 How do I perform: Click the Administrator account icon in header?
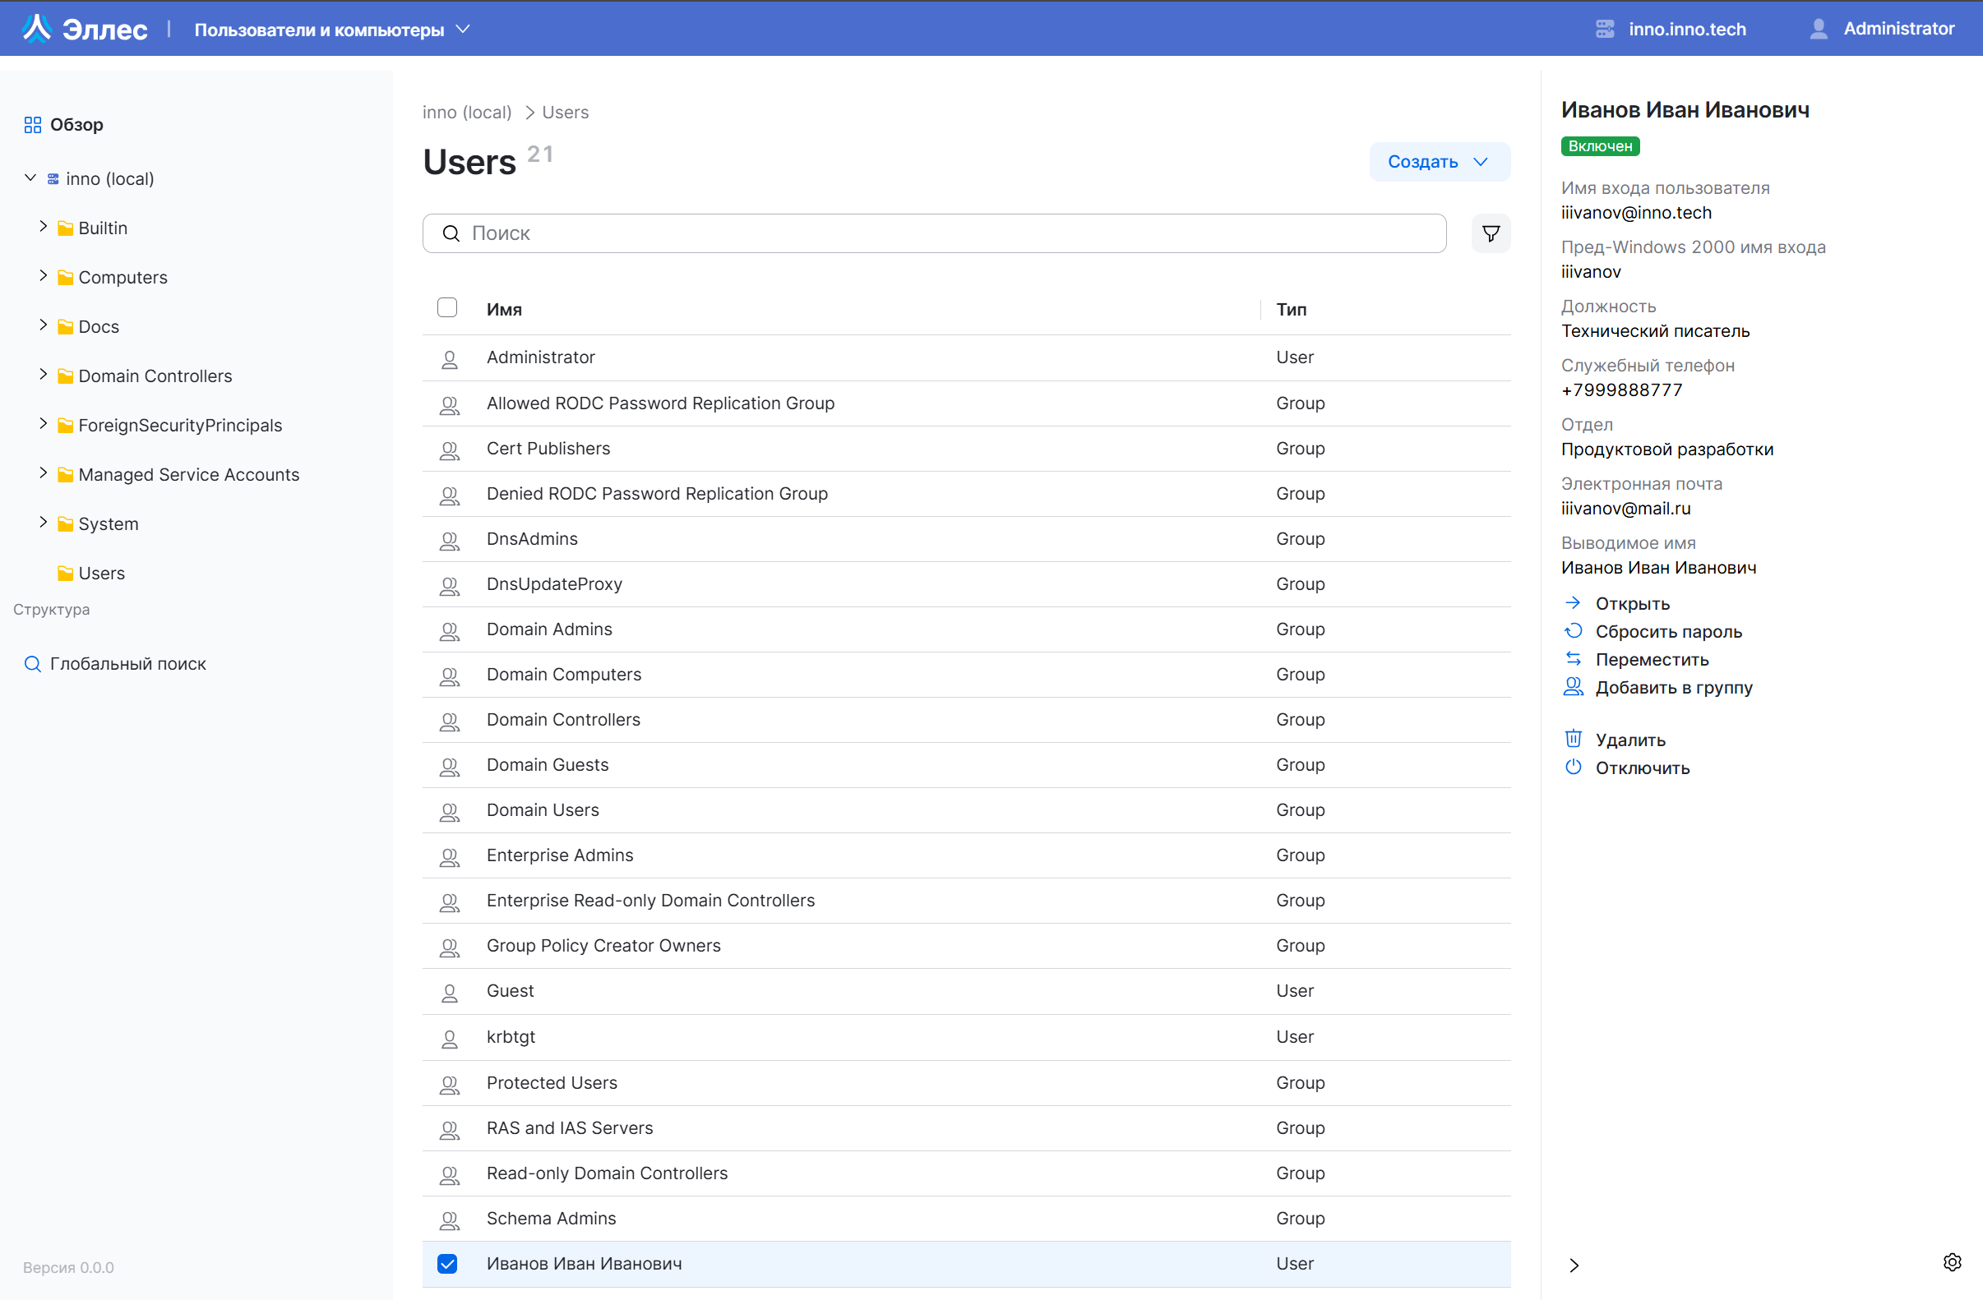(1819, 27)
